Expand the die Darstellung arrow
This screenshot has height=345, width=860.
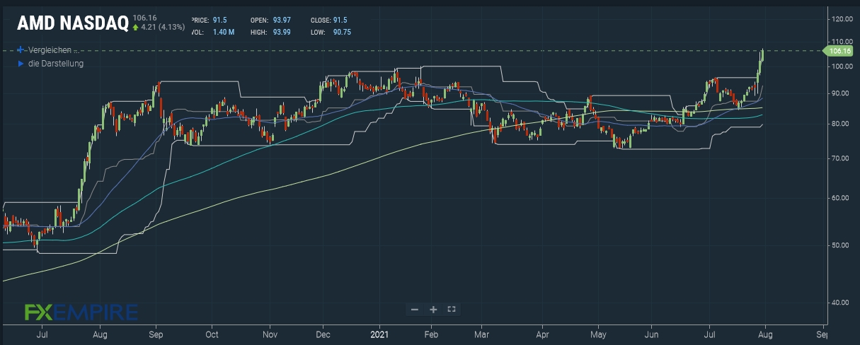pos(21,64)
